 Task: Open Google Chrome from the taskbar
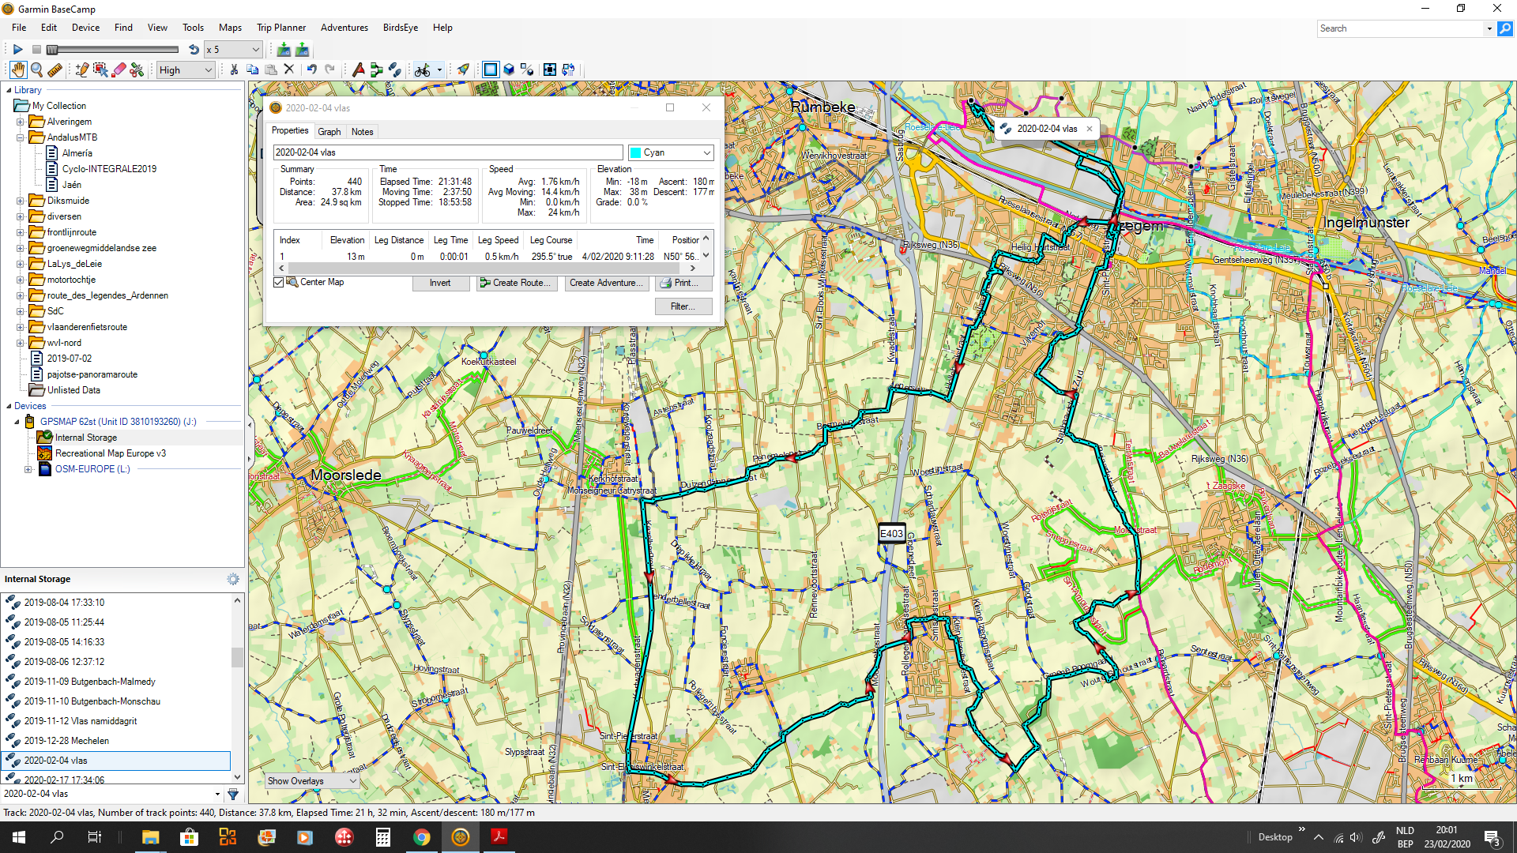click(421, 837)
